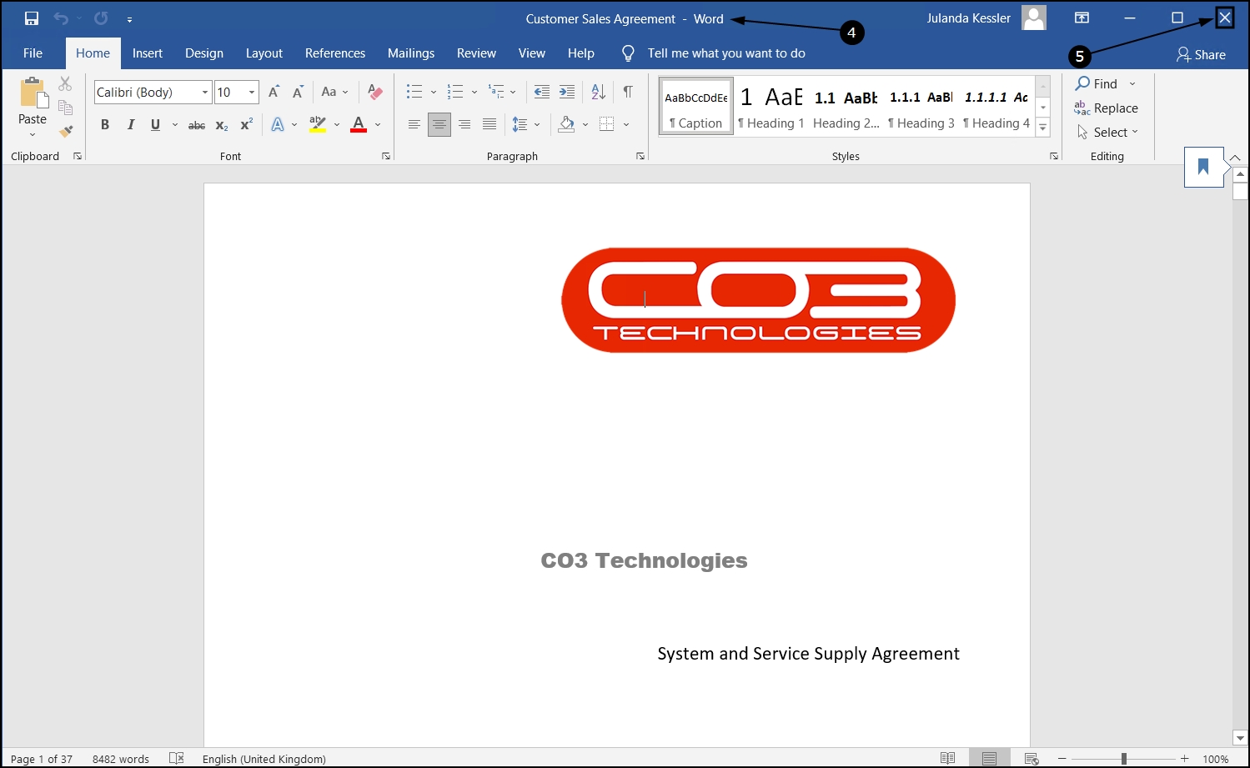Toggle italic formatting

click(130, 125)
